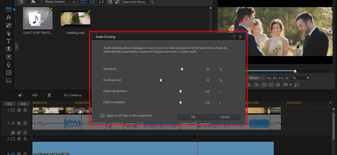Open the Effect Room (fx) in sidebar
Image resolution: width=337 pixels, height=155 pixels.
pos(9,17)
